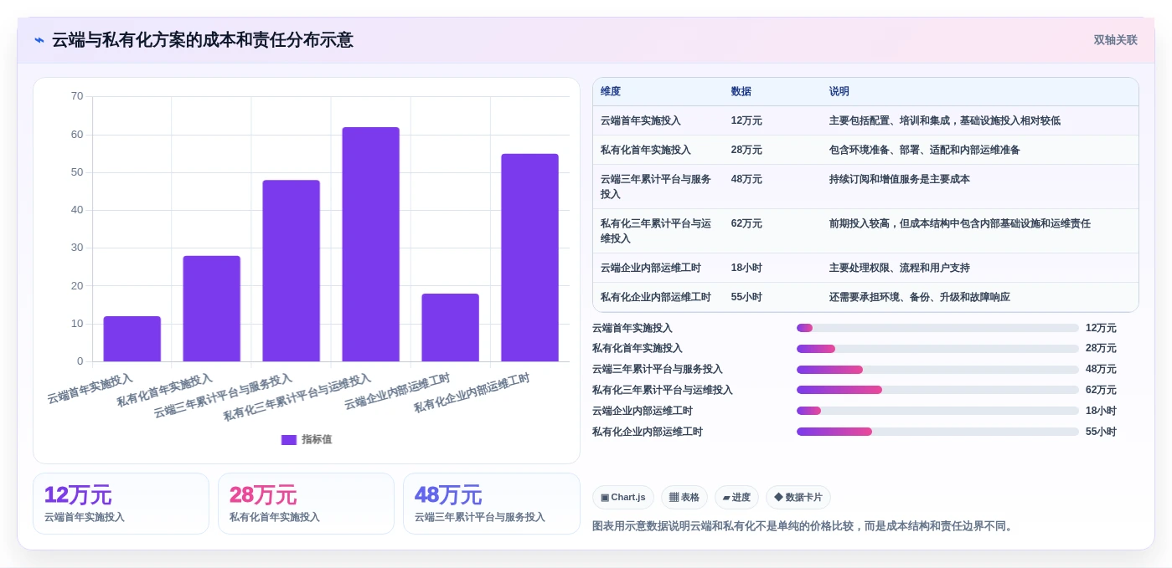1172x568 pixels.
Task: Click the 云端企业内部运维工时 chart bar
Action: [x=451, y=328]
